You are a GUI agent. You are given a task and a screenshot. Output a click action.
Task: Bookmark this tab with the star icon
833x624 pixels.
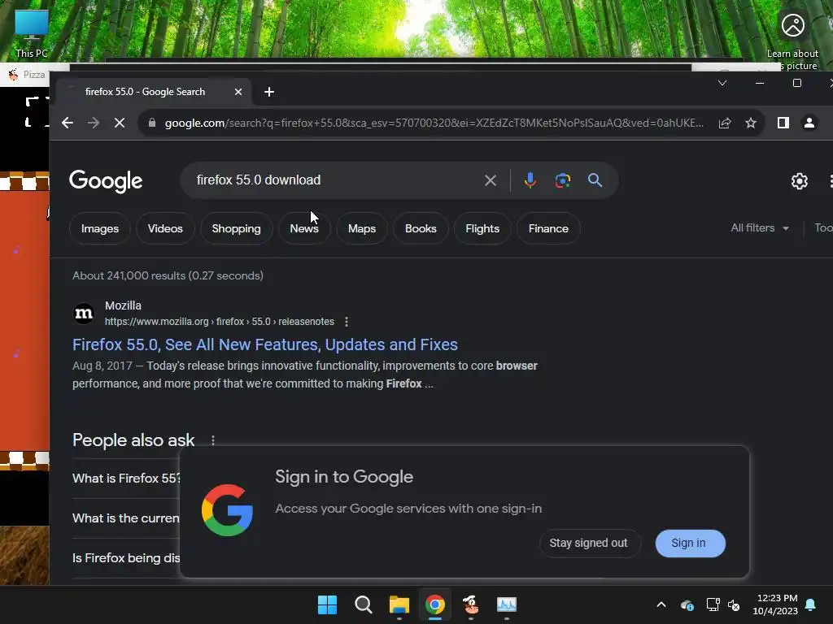(x=751, y=123)
